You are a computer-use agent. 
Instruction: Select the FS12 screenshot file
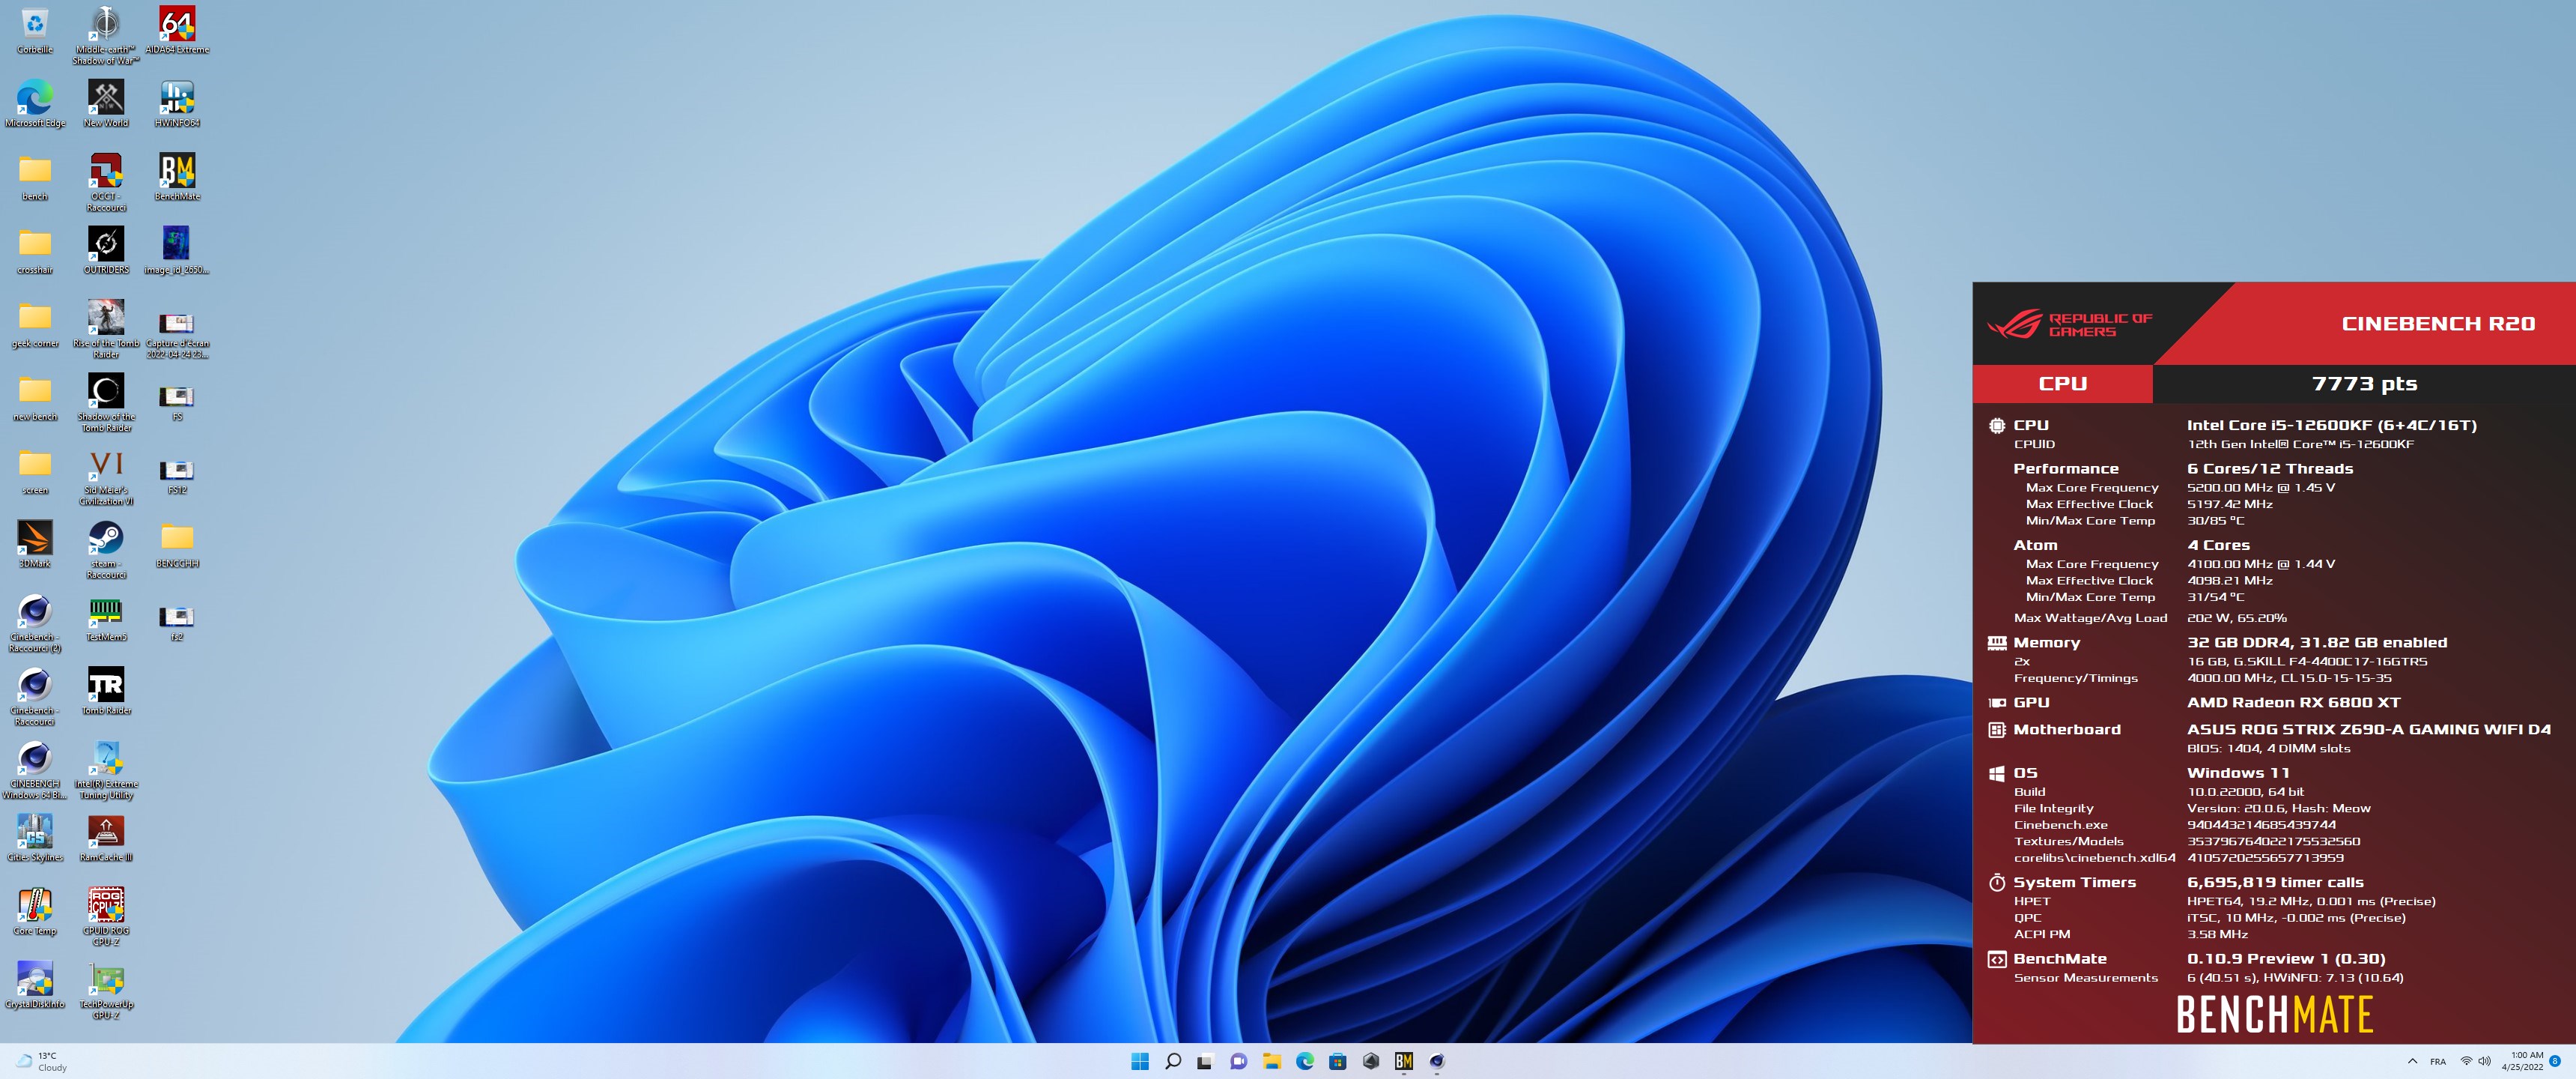(177, 477)
